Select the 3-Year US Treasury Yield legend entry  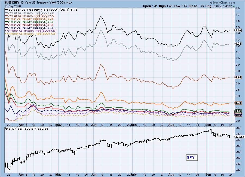(x=29, y=22)
